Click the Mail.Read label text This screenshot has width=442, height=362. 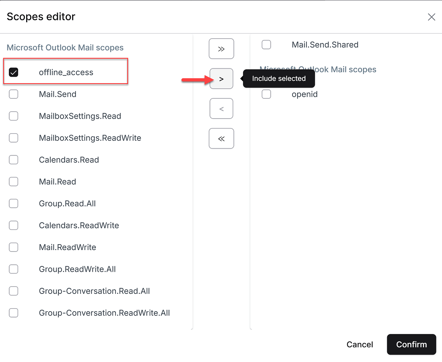point(57,182)
